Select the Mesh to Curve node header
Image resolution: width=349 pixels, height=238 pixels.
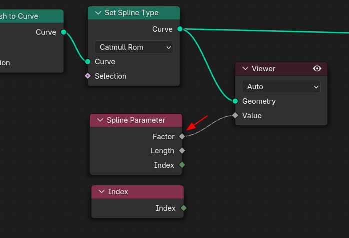click(x=32, y=16)
